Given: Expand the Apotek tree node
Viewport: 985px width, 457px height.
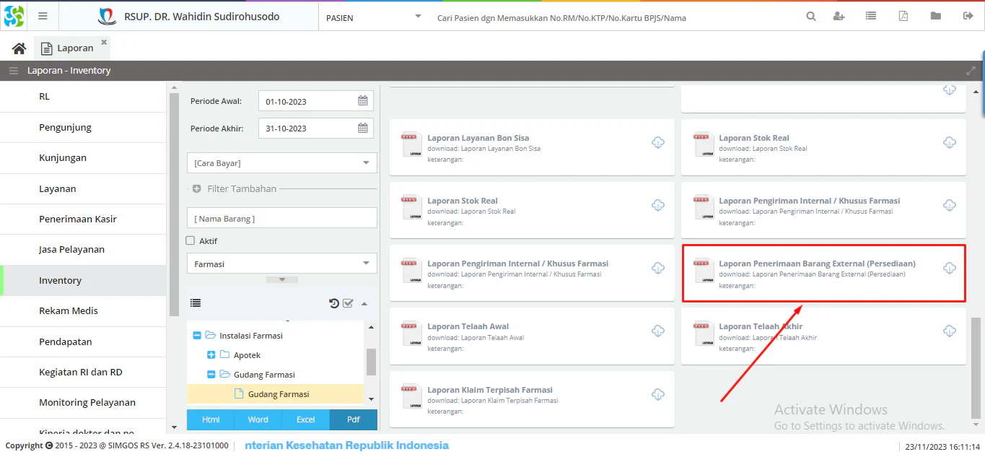Looking at the screenshot, I should (211, 355).
